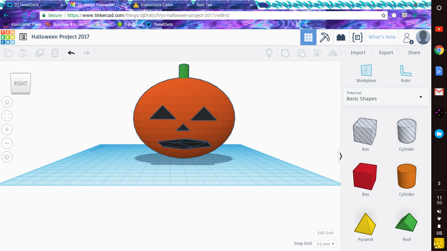Screen dimensions: 447x251
Task: Open Gmail from the shelf
Action: point(439,92)
